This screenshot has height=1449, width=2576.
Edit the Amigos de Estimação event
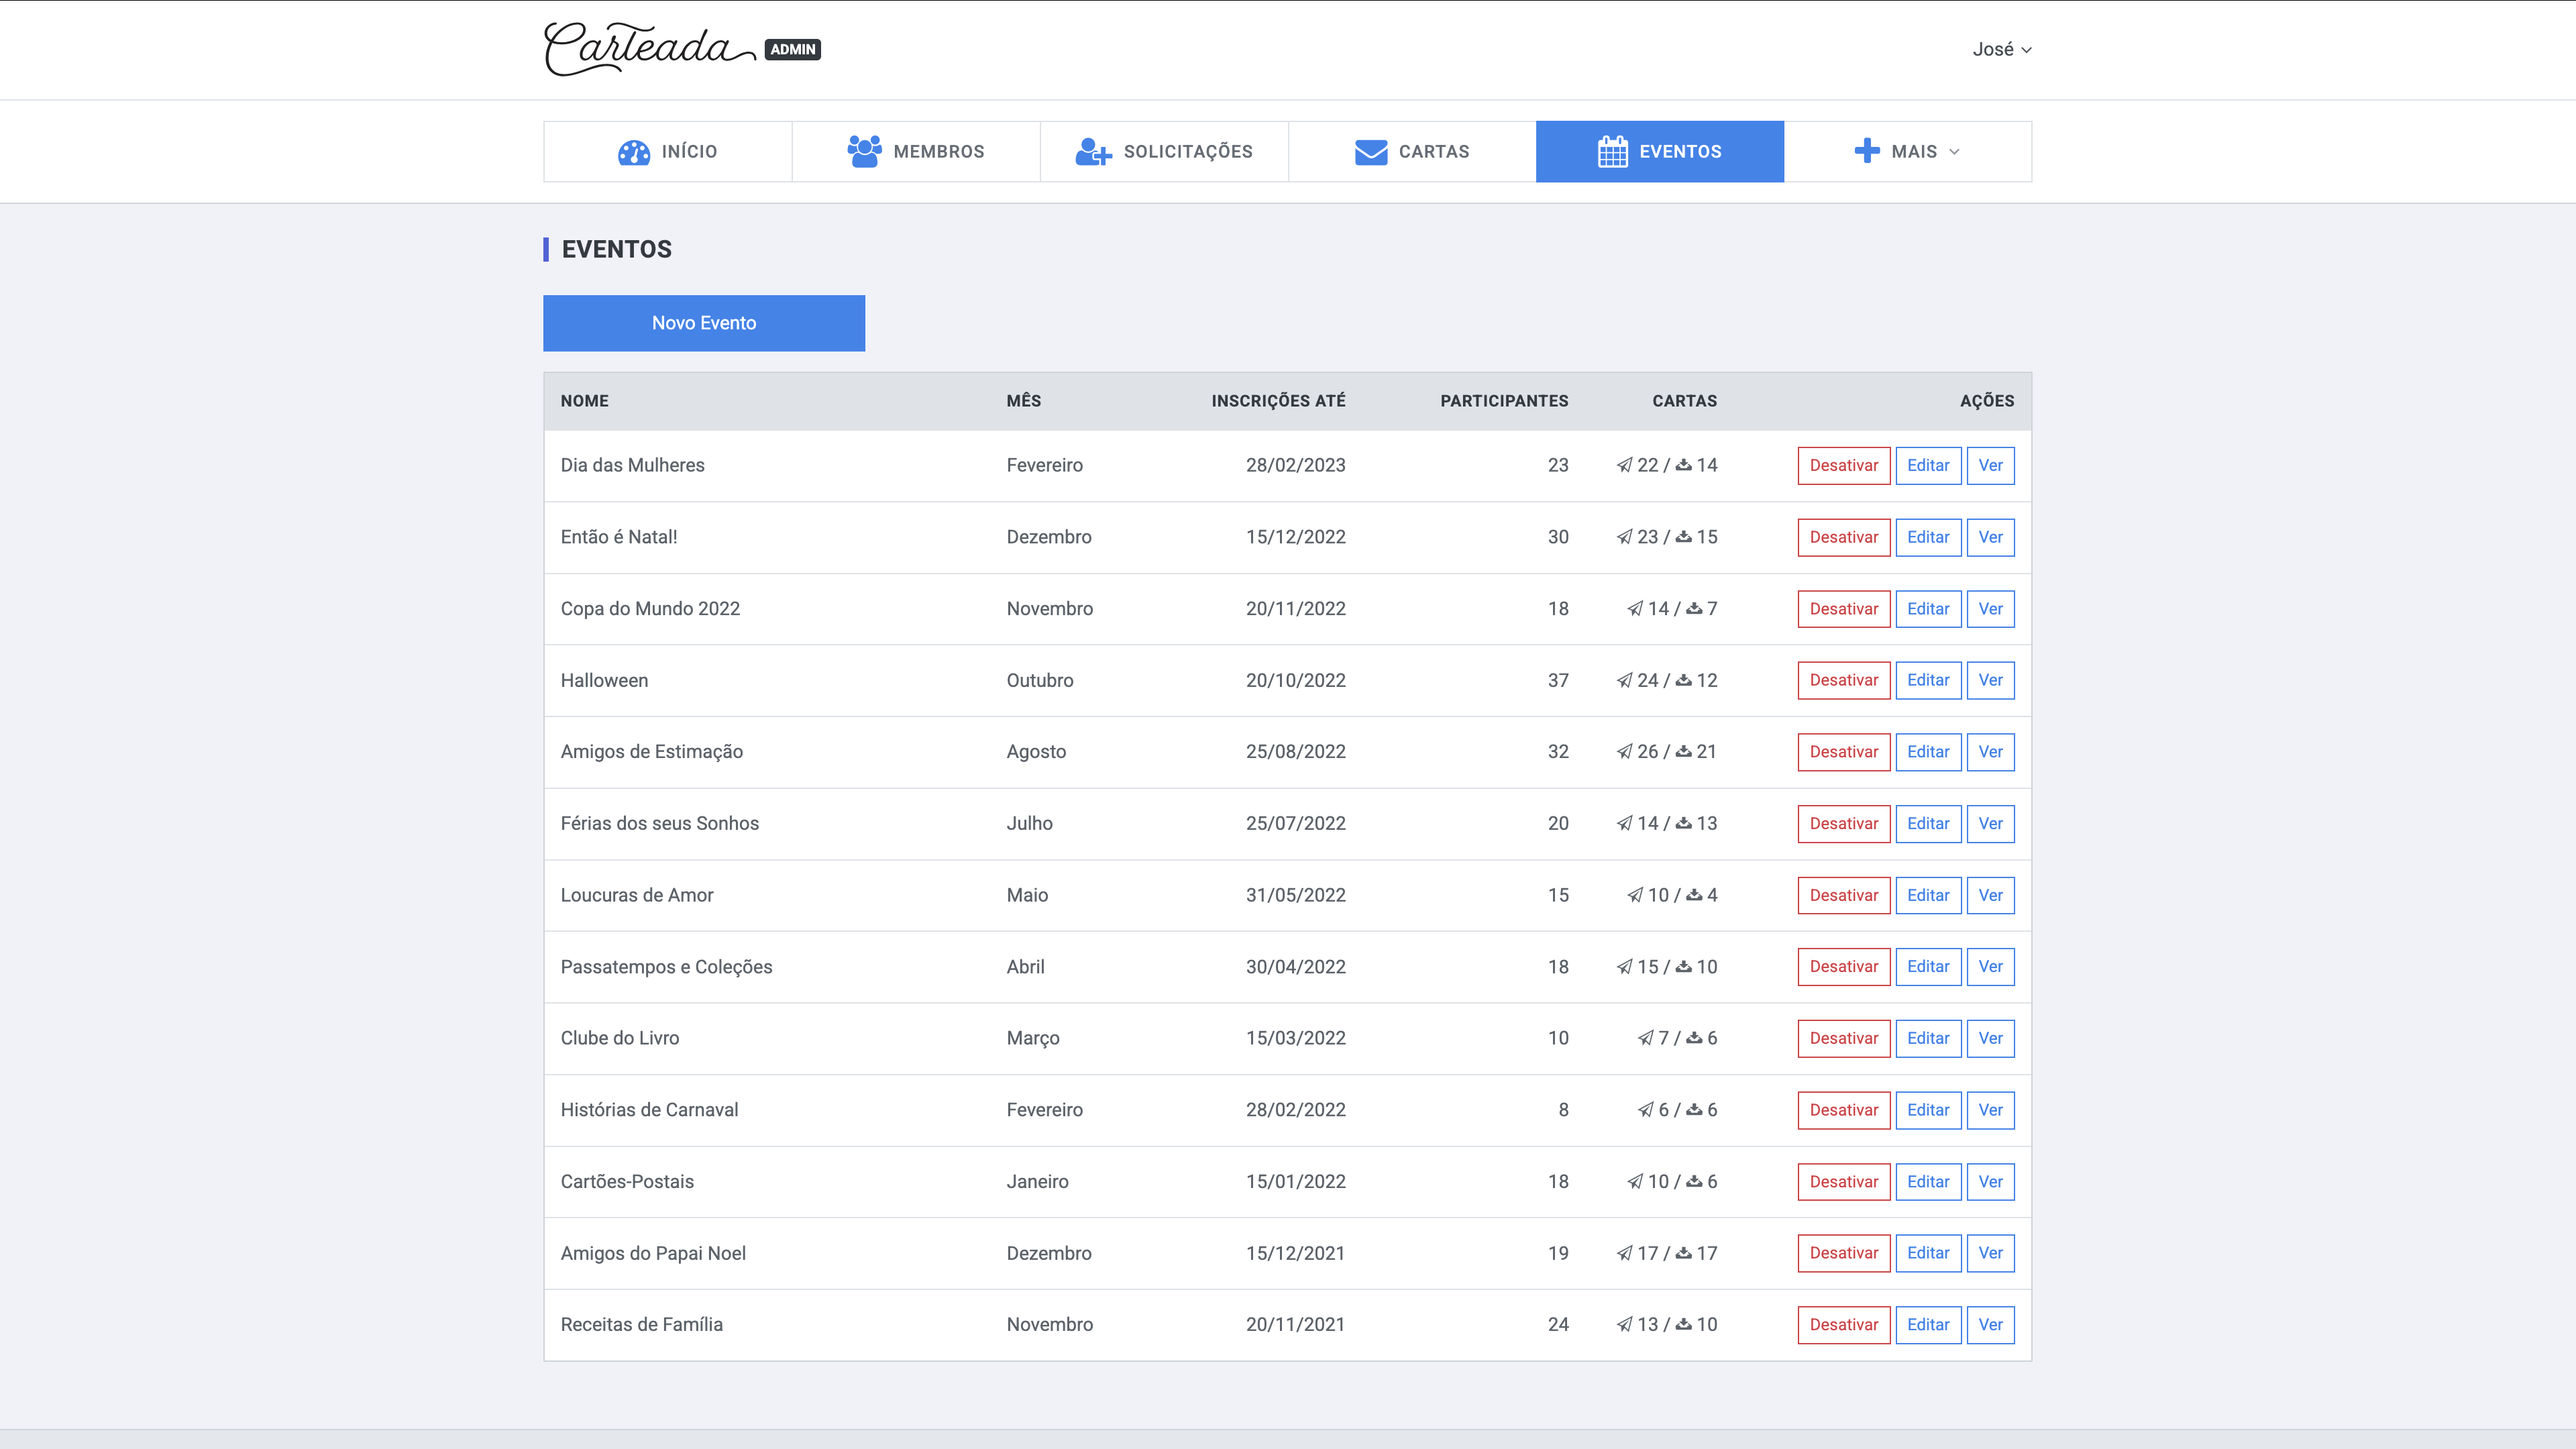pyautogui.click(x=1928, y=752)
